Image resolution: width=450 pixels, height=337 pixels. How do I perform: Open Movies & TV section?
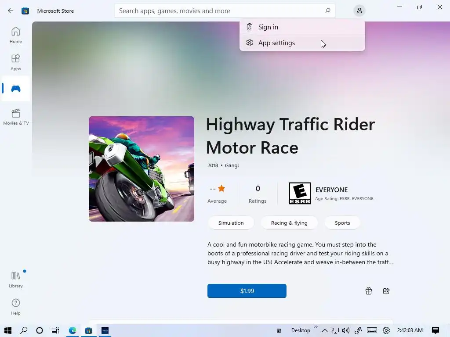[x=16, y=117]
